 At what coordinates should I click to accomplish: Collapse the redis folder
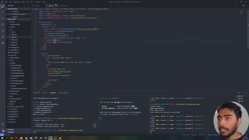click(x=11, y=96)
